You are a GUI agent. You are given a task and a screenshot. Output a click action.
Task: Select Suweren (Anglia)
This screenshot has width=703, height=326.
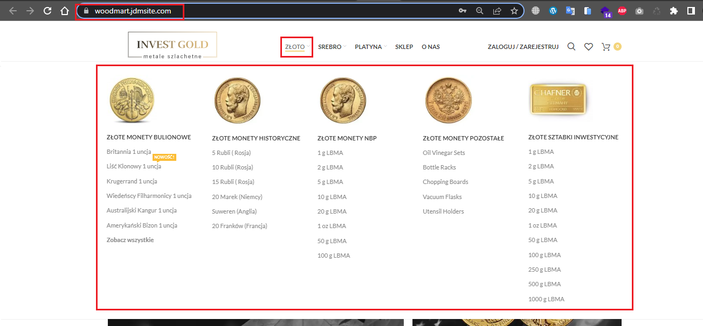(234, 211)
